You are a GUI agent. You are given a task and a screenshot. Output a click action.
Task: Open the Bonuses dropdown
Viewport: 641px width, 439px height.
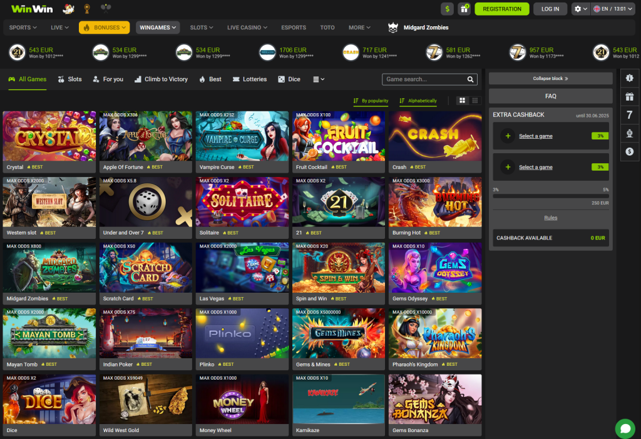pyautogui.click(x=105, y=28)
